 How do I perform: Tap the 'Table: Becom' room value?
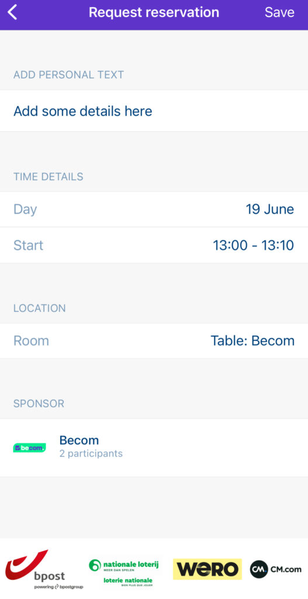click(x=252, y=341)
